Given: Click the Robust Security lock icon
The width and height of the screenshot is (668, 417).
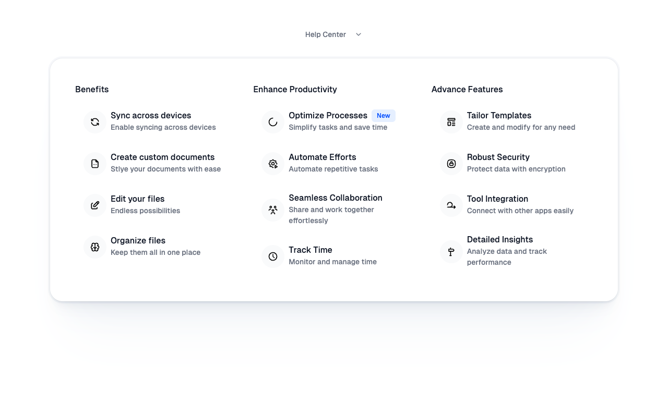Looking at the screenshot, I should [451, 164].
